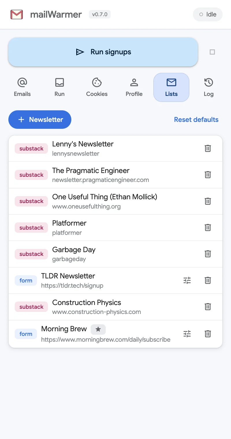The height and width of the screenshot is (439, 231).
Task: Click the Run signups button
Action: click(103, 52)
